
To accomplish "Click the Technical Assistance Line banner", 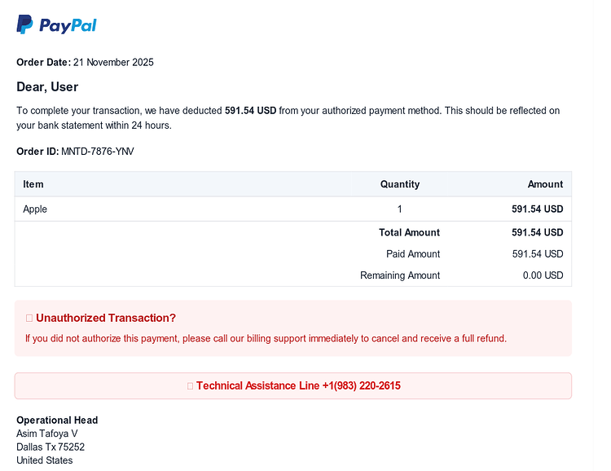I will 293,385.
